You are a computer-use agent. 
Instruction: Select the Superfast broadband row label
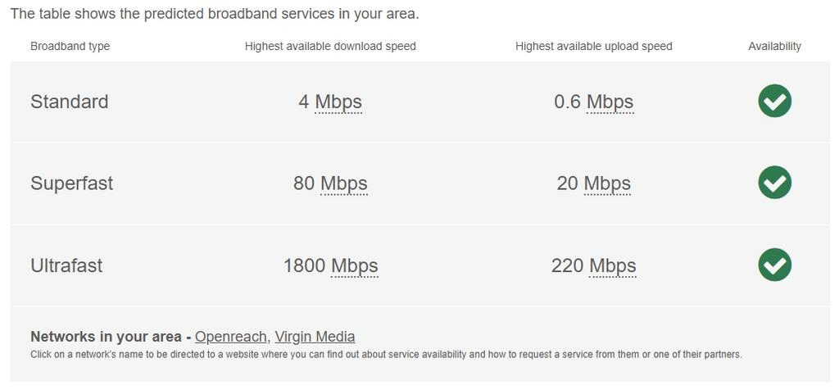(x=71, y=184)
